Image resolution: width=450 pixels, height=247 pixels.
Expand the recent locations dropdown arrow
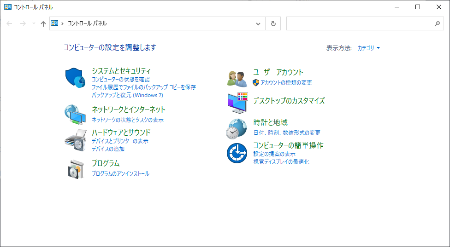pyautogui.click(x=34, y=23)
